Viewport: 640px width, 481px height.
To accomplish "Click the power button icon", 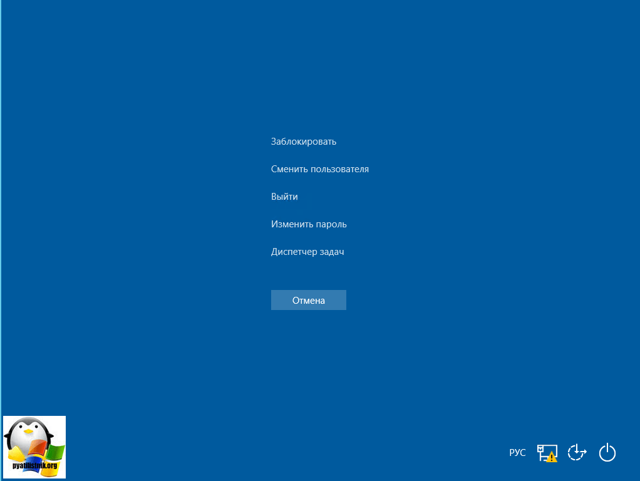I will tap(607, 452).
